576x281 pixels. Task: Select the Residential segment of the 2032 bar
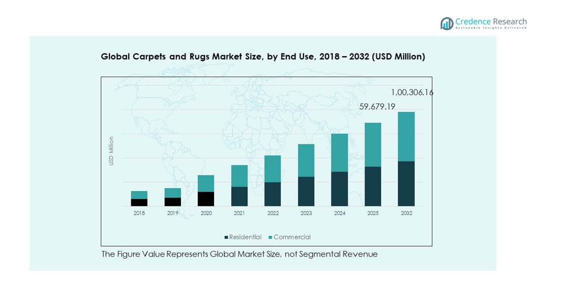coord(406,183)
